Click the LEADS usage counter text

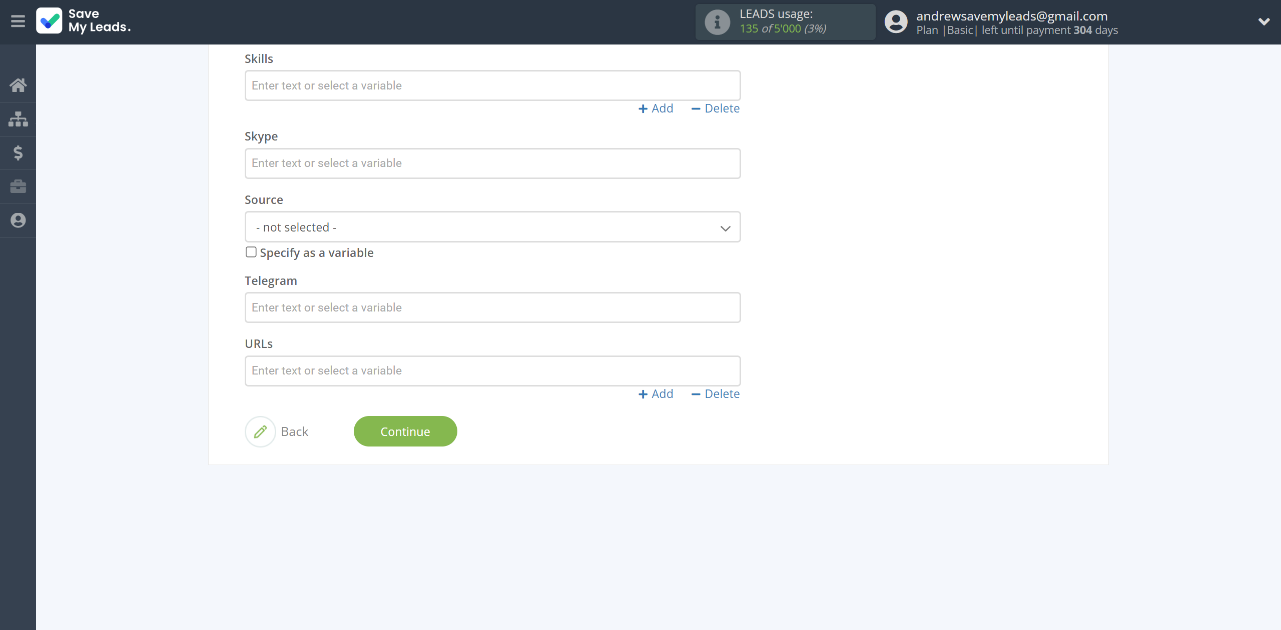783,28
